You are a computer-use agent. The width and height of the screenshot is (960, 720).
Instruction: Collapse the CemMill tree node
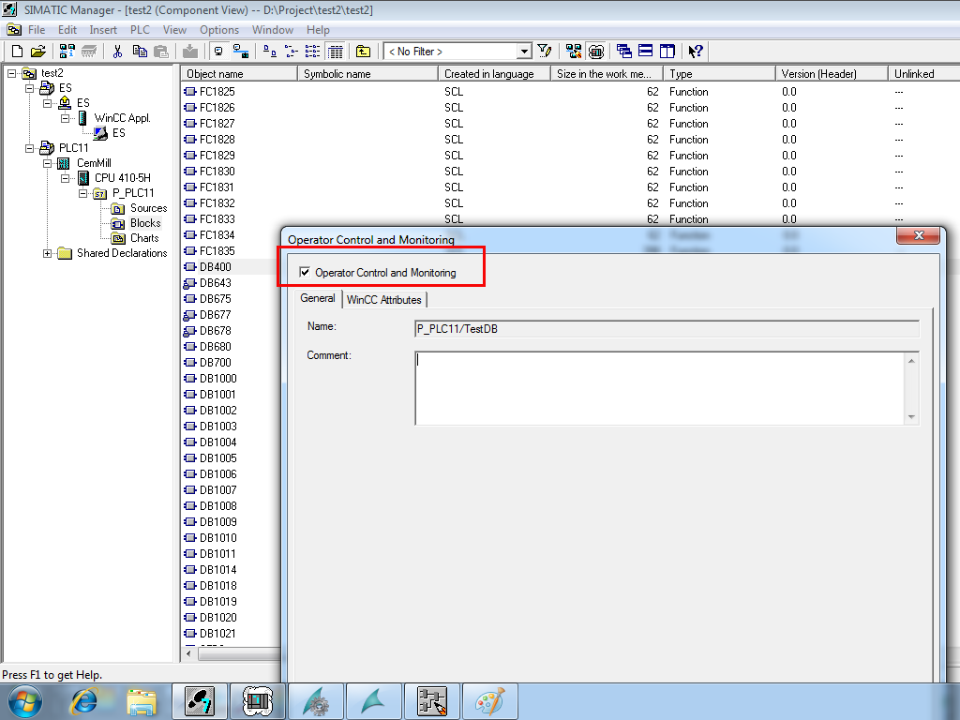(47, 163)
